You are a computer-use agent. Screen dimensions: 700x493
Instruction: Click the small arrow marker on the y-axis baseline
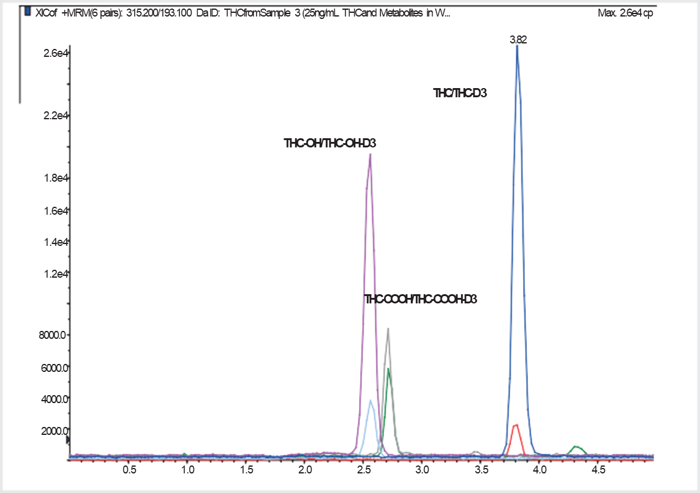[68, 440]
